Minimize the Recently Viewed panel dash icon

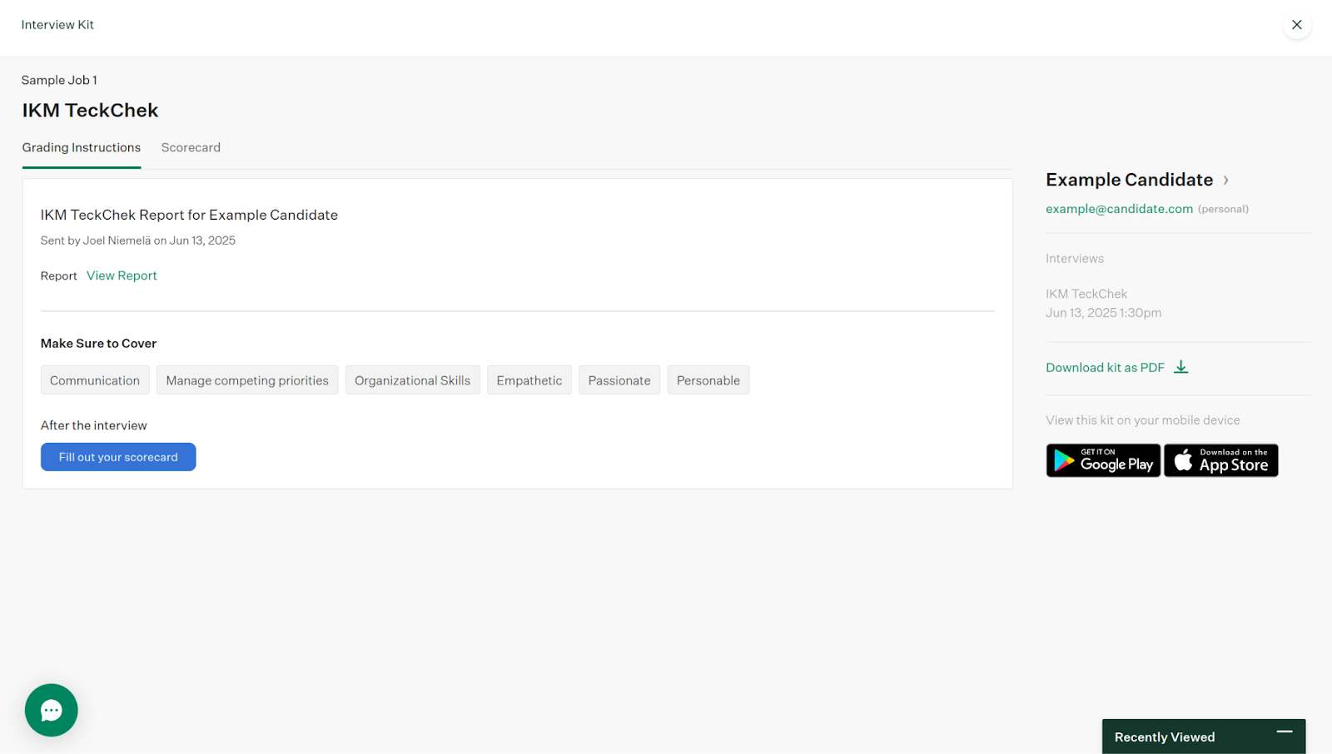point(1285,732)
